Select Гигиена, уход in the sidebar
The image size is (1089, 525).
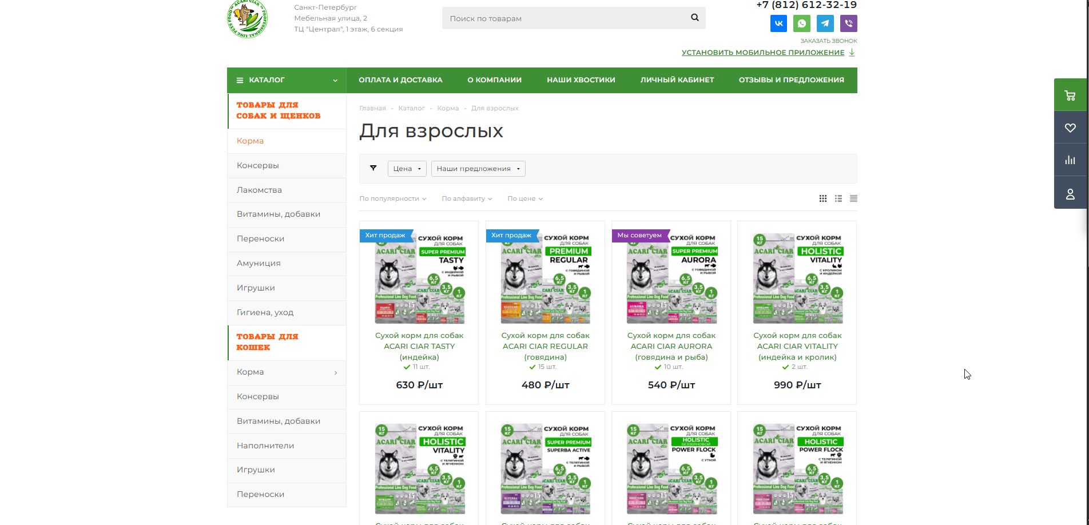(x=287, y=312)
